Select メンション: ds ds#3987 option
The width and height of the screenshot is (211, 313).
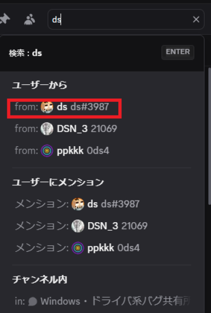(x=101, y=204)
